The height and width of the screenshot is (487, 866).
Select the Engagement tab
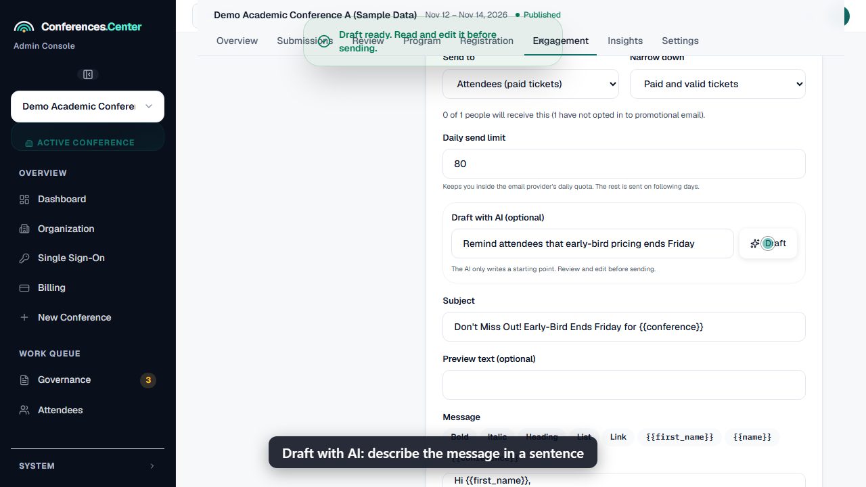560,41
